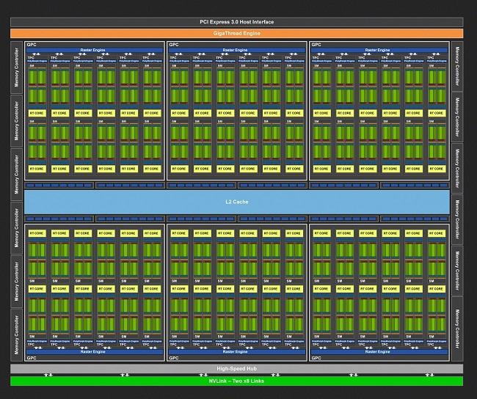Click the Raster Engine bar in the lower-right GPC

click(x=379, y=351)
